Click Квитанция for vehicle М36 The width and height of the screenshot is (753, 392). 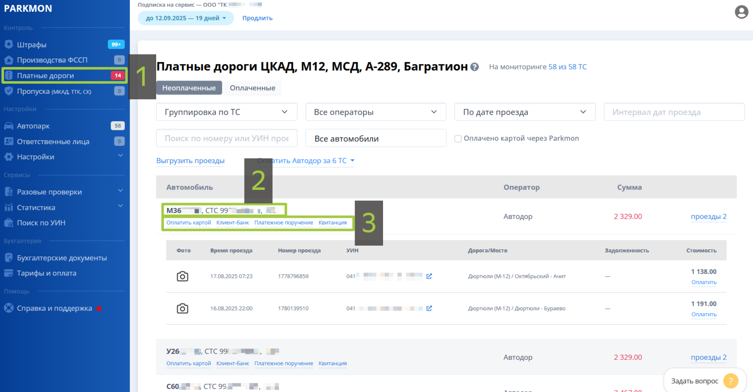tap(333, 223)
